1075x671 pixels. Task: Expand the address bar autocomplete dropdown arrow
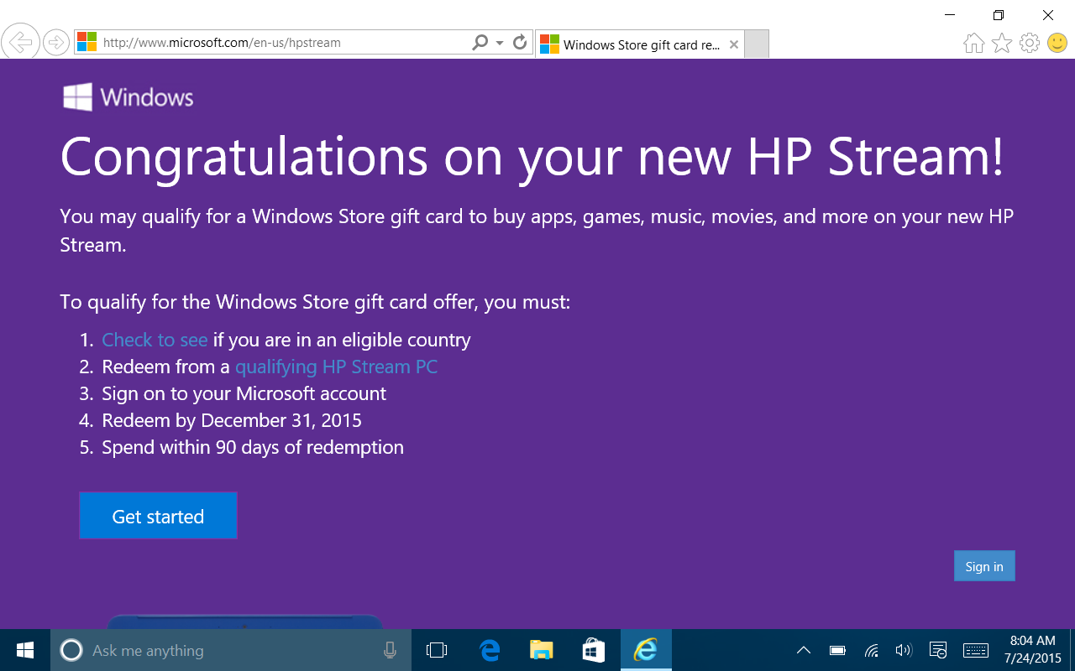tap(500, 43)
